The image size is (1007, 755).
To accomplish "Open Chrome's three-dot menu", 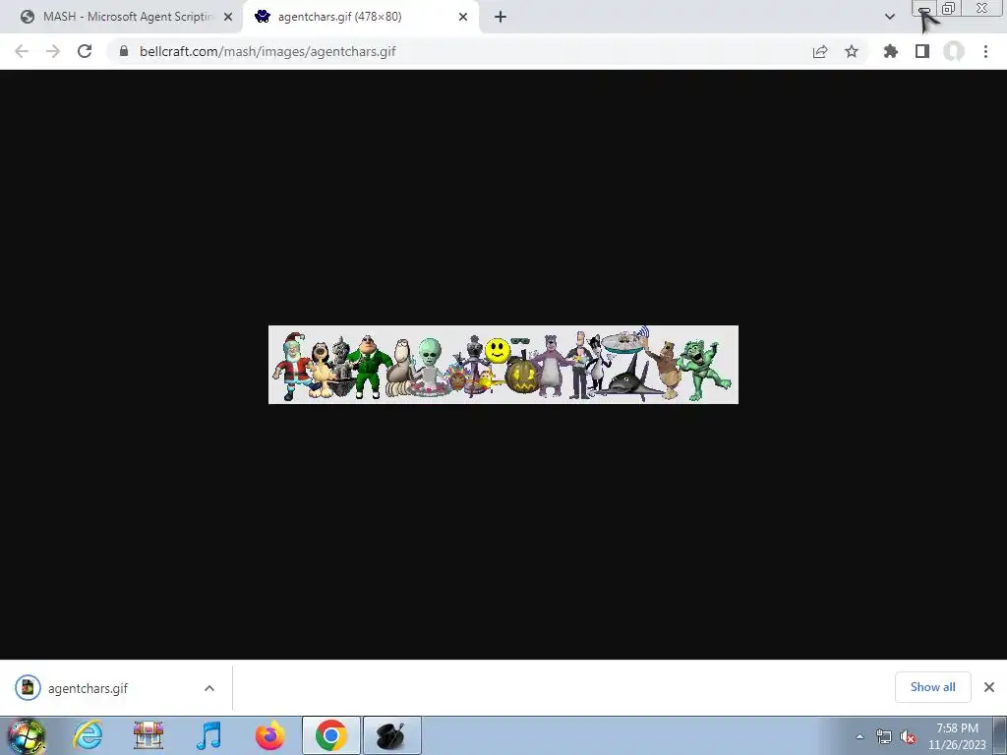I will coord(985,51).
